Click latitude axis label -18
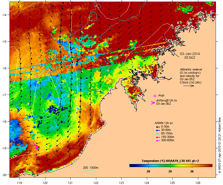The image size is (223, 185). (4, 121)
